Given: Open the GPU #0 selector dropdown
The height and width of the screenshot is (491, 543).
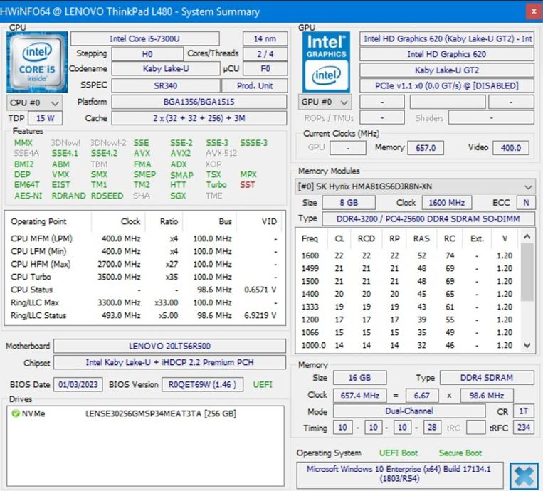Looking at the screenshot, I should click(x=325, y=102).
